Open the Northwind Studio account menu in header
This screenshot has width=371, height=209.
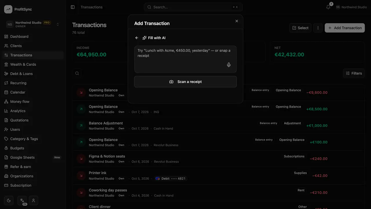click(351, 7)
